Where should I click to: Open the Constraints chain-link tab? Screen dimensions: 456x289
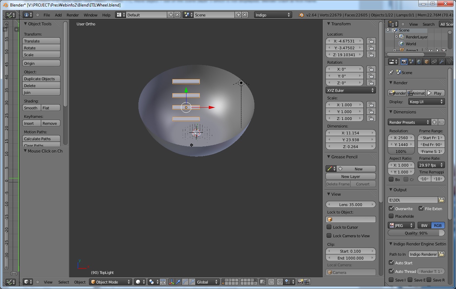coord(434,62)
